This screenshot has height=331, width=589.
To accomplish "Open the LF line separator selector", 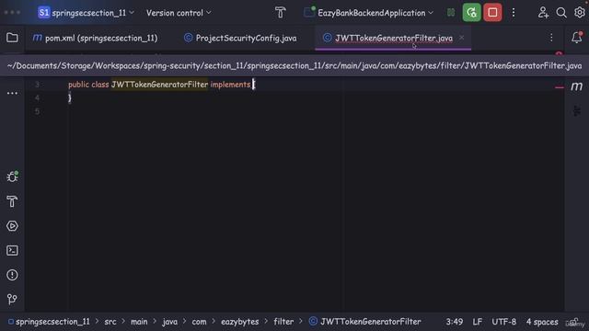I will click(x=477, y=322).
